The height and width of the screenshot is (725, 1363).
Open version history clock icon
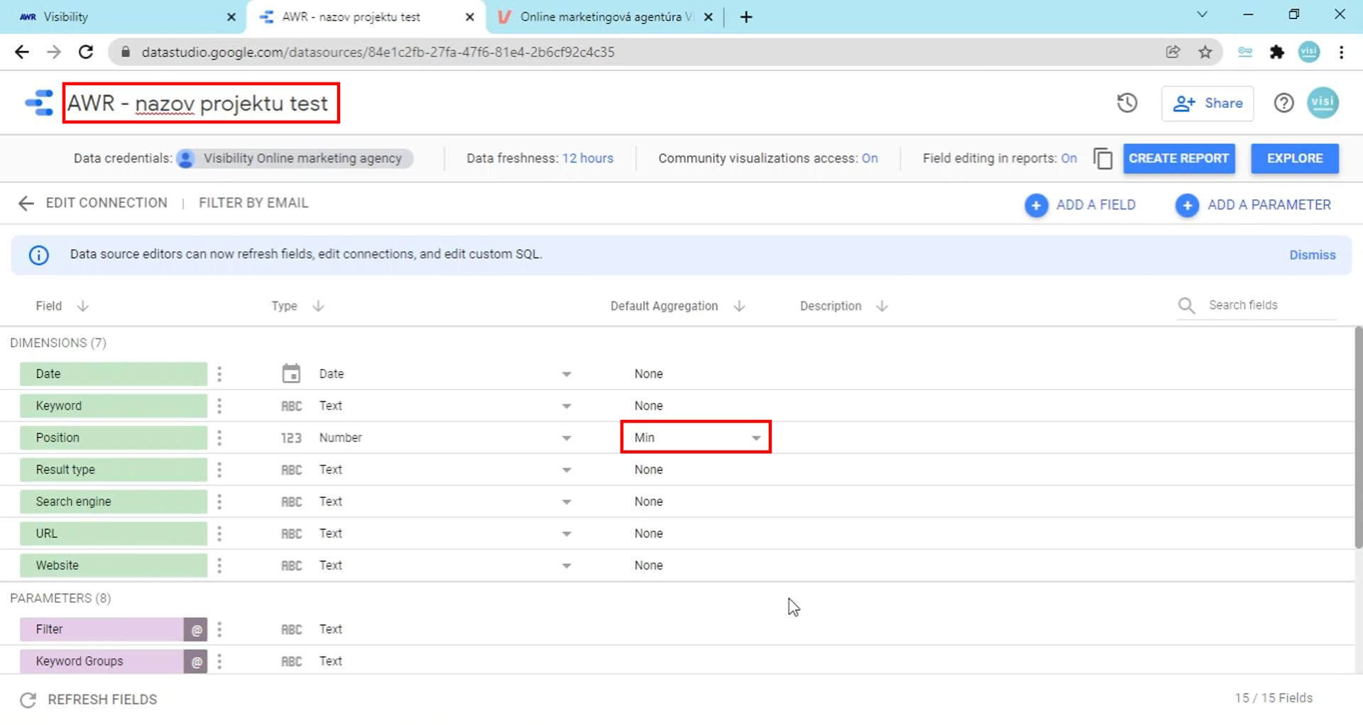(1127, 104)
